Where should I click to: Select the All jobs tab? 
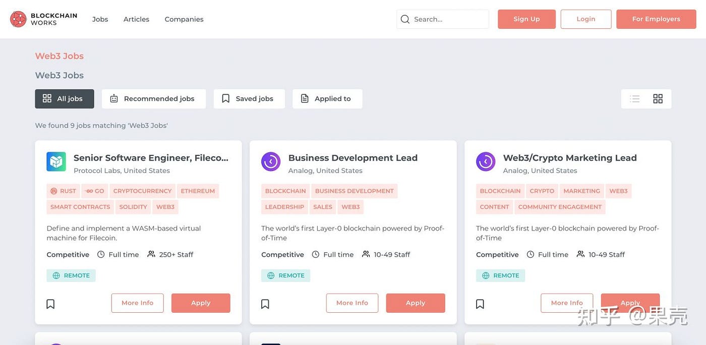(65, 99)
